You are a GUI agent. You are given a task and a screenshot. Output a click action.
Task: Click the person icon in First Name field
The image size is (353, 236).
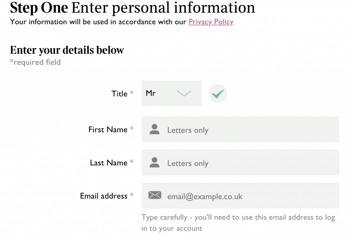point(154,130)
